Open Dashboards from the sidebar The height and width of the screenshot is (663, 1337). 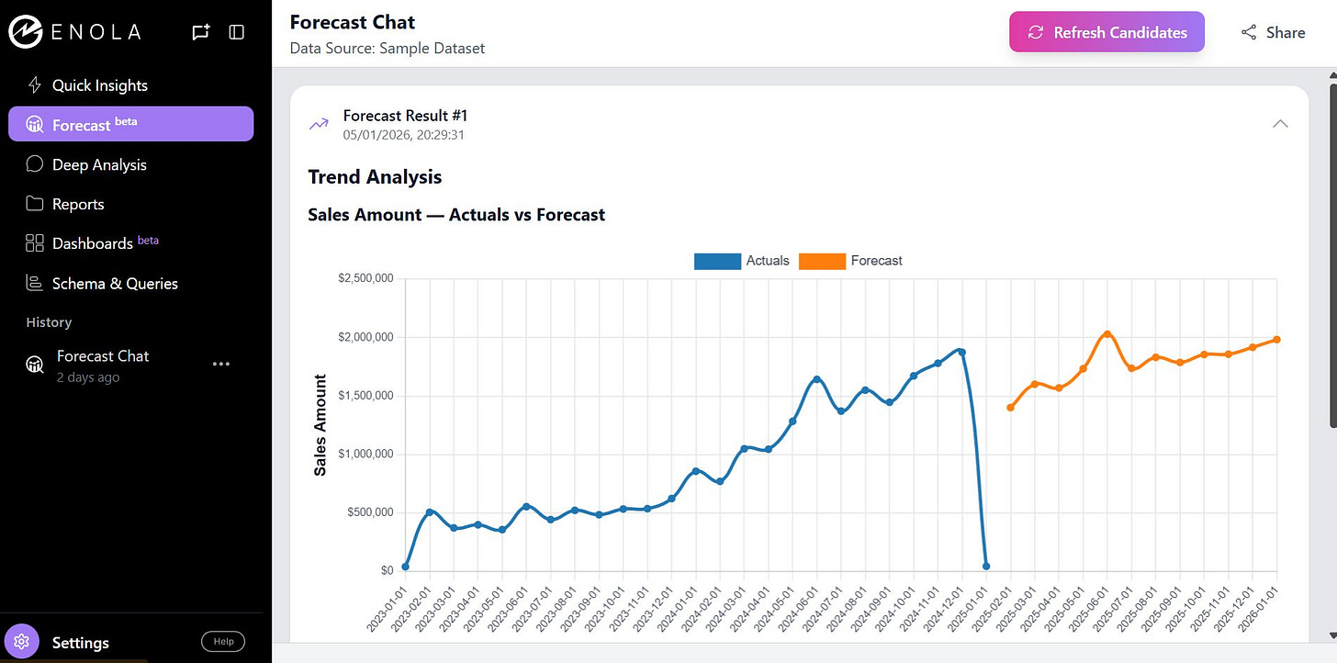click(34, 242)
